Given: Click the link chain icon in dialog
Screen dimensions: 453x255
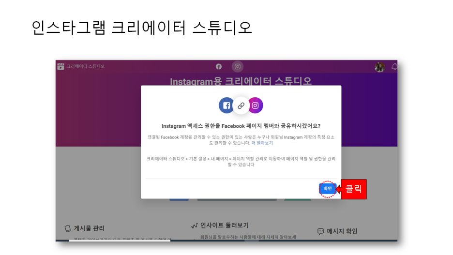Looking at the screenshot, I should click(x=241, y=105).
